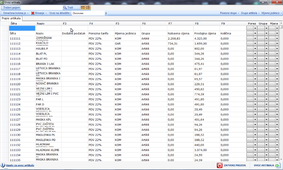This screenshot has width=283, height=170.
Task: Click Brisanje dropdown arrow
Action: pos(46,13)
